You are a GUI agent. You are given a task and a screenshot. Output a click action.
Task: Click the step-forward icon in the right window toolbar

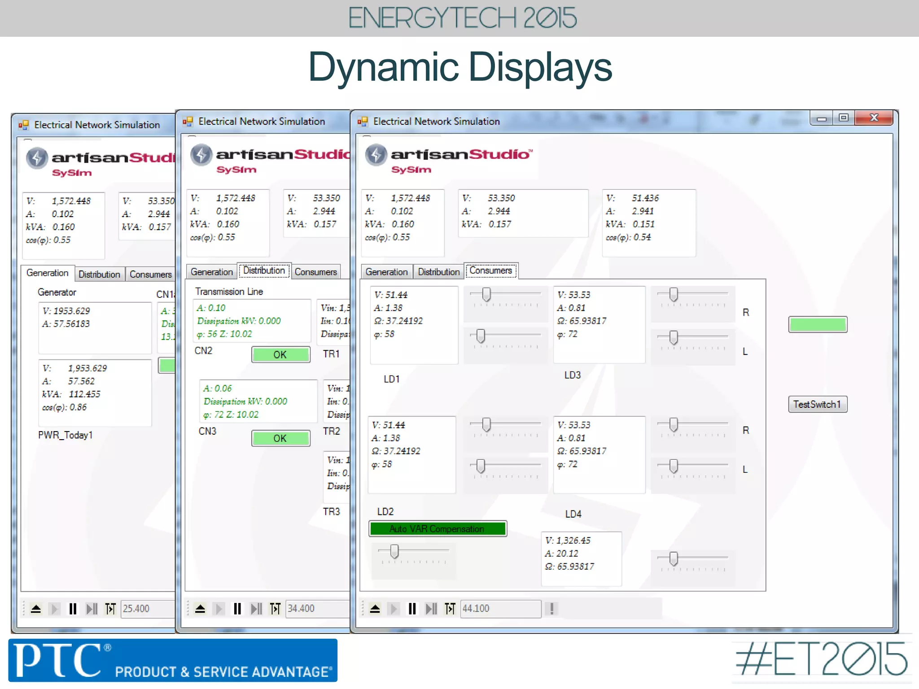[431, 609]
